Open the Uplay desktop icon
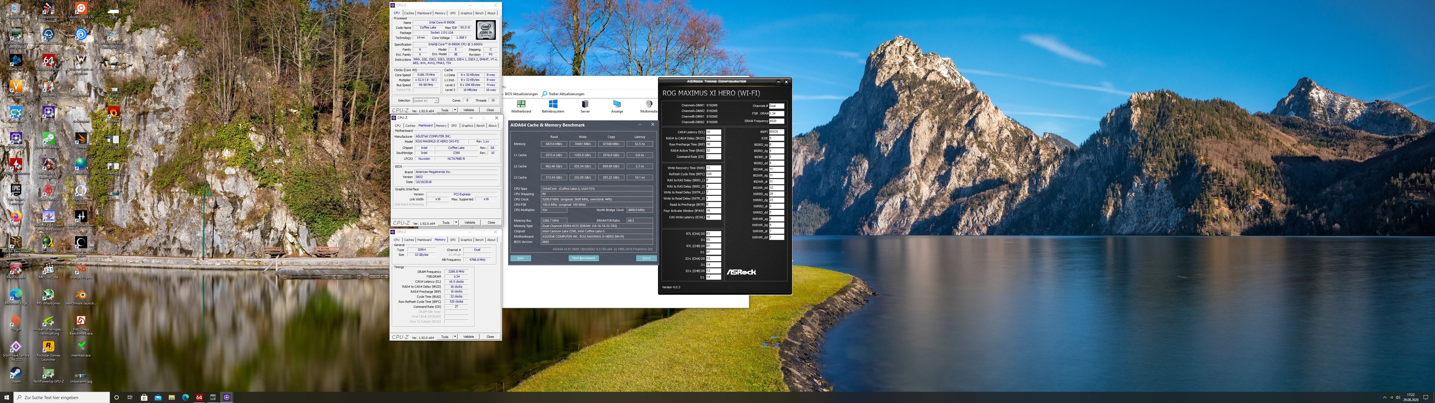This screenshot has height=403, width=1435. click(x=81, y=36)
